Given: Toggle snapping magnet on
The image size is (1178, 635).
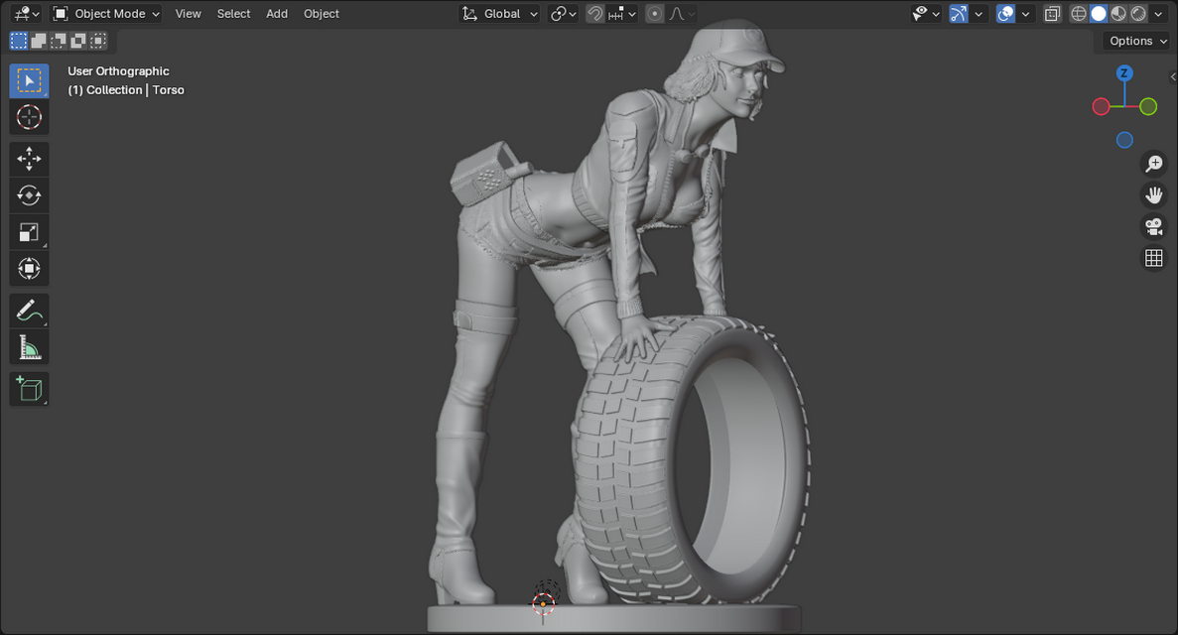Looking at the screenshot, I should click(x=595, y=14).
